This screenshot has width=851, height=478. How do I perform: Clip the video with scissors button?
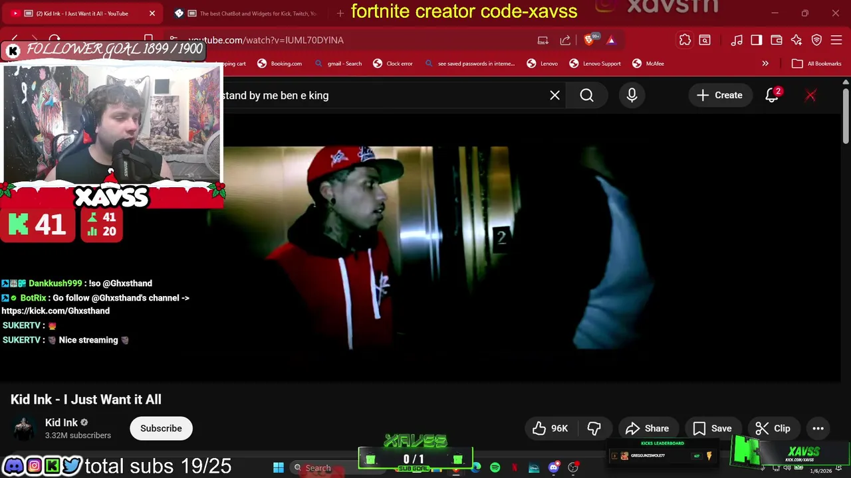[773, 428]
